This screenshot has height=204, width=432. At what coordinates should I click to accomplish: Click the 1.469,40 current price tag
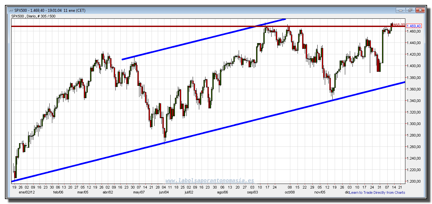pos(414,26)
